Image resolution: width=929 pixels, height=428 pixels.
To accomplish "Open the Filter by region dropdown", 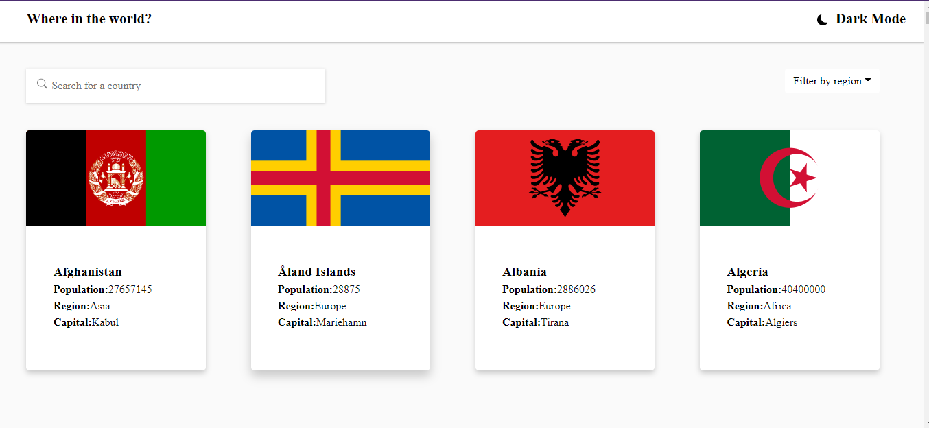I will [832, 80].
